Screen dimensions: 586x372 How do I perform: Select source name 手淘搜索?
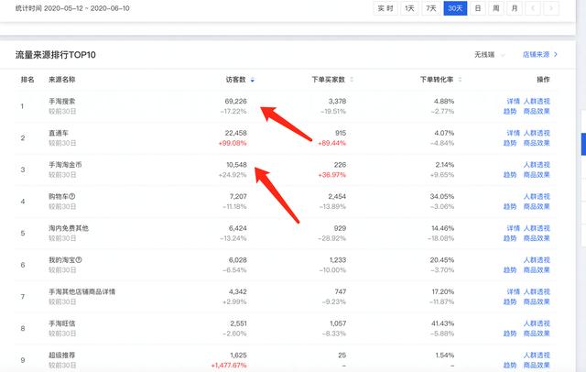tap(62, 102)
